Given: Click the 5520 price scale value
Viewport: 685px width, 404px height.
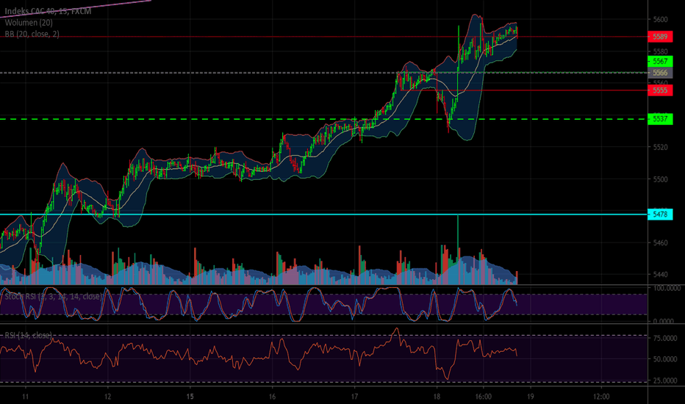Looking at the screenshot, I should pyautogui.click(x=660, y=147).
